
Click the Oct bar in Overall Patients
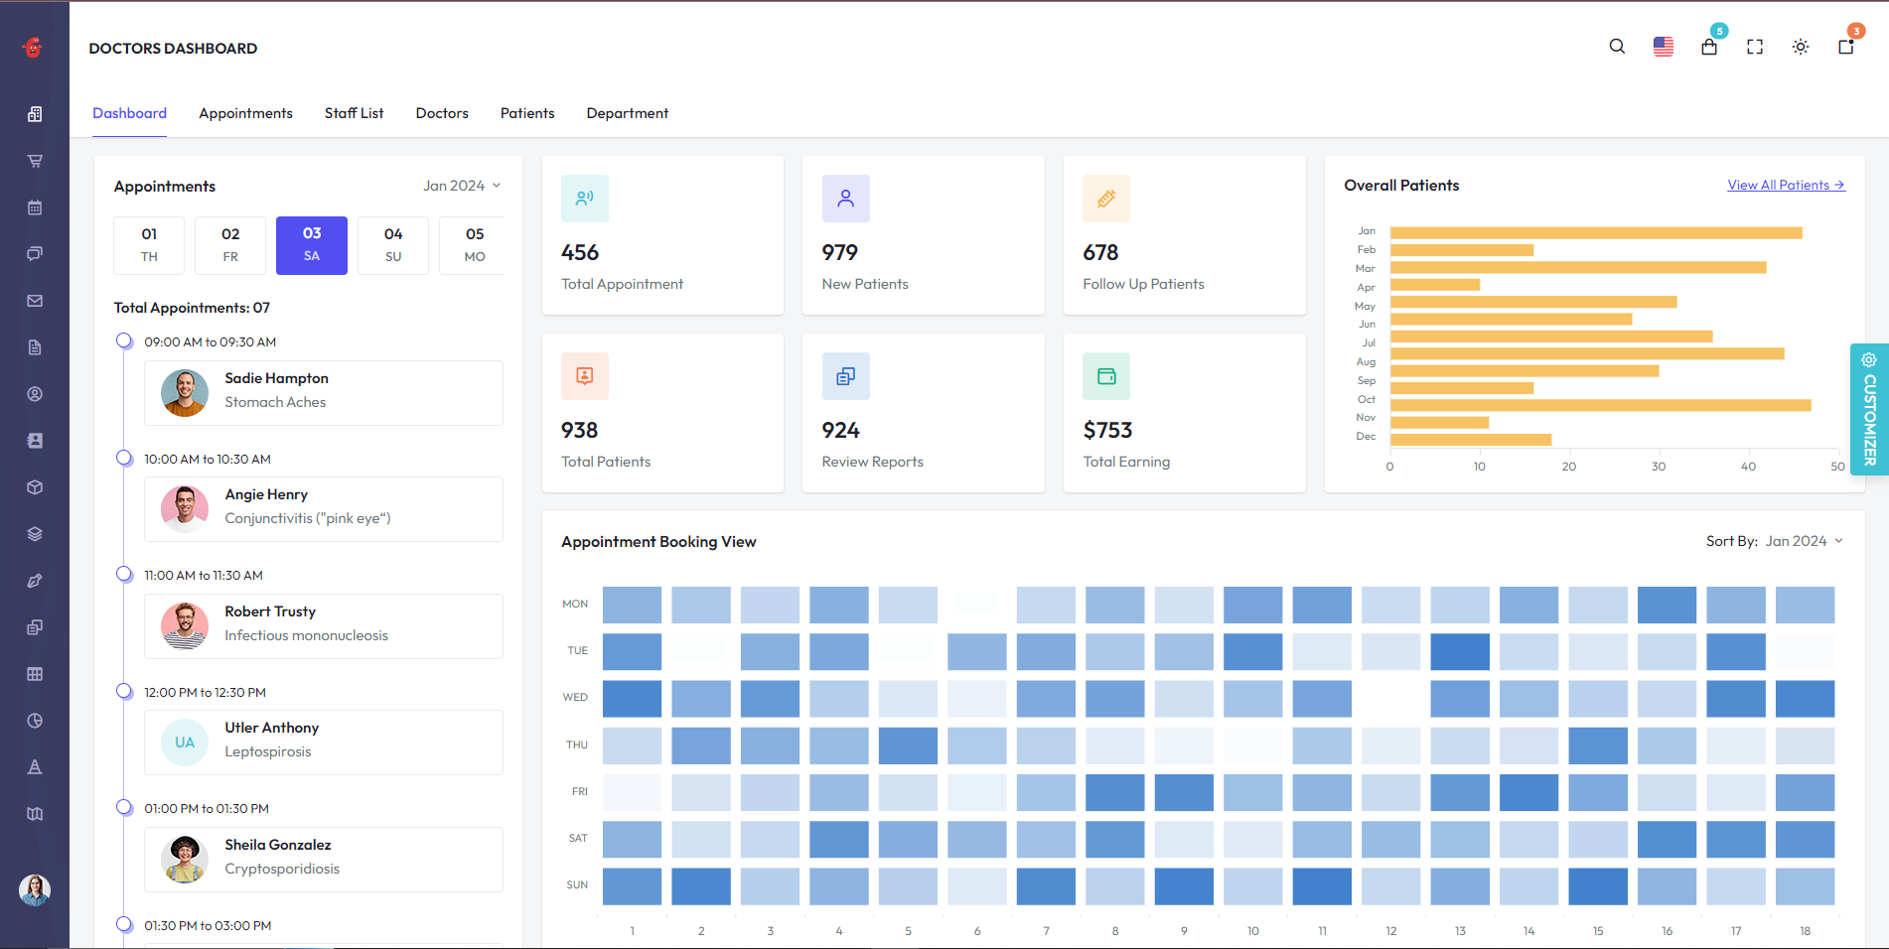point(1601,405)
